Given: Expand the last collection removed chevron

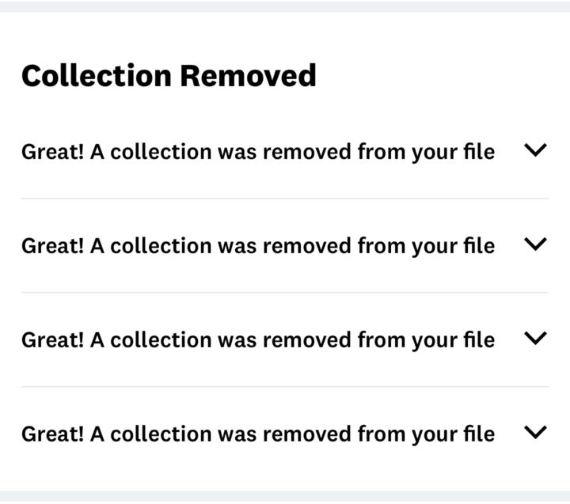Looking at the screenshot, I should [x=536, y=432].
